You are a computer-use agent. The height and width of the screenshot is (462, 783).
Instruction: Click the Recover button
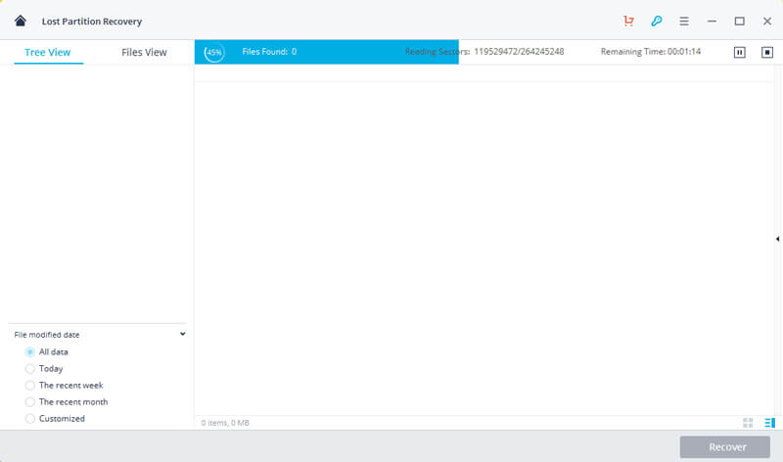point(724,447)
